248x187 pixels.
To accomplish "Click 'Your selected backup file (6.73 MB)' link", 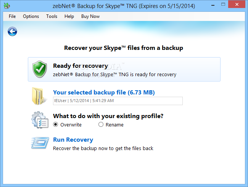I will [x=104, y=93].
